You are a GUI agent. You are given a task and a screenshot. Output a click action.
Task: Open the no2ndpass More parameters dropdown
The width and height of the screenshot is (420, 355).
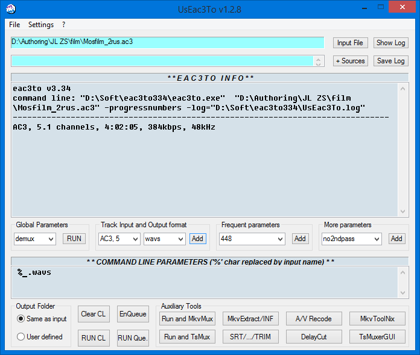coord(351,239)
